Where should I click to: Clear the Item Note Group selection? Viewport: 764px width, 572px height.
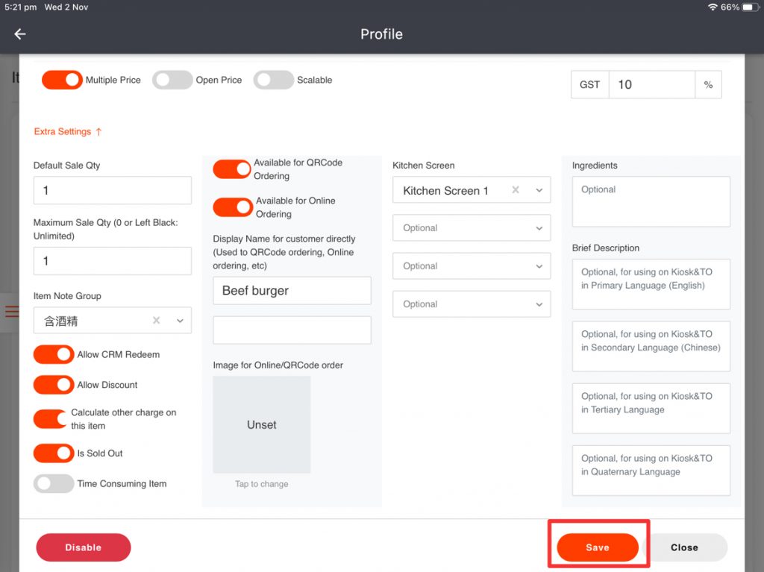click(156, 321)
